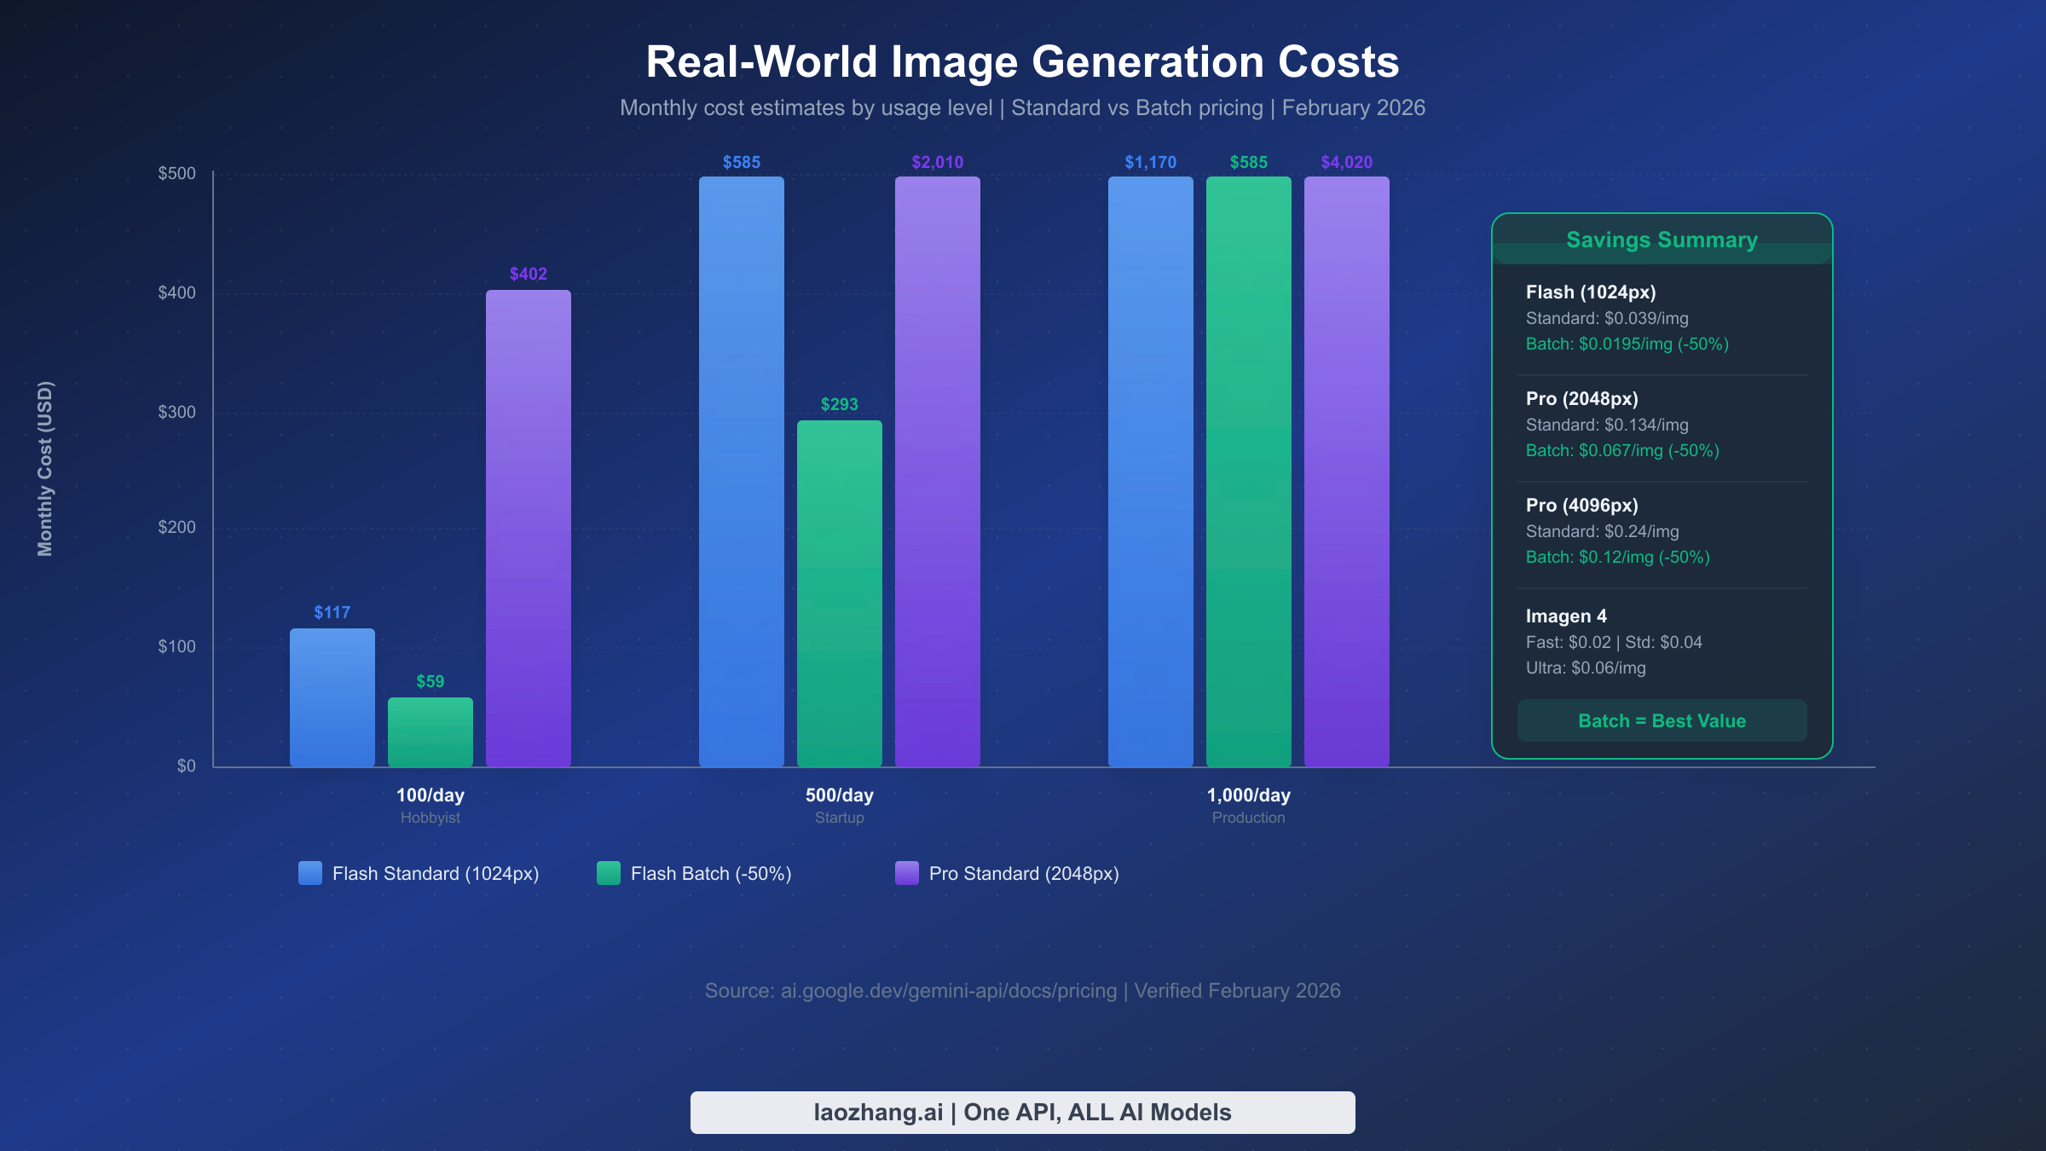Click the laozhang.ai footer badge
This screenshot has width=2046, height=1151.
(1022, 1112)
